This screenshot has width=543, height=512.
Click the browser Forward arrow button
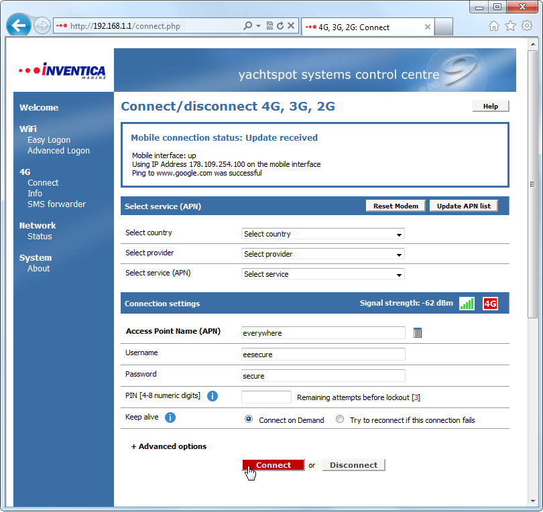[42, 25]
